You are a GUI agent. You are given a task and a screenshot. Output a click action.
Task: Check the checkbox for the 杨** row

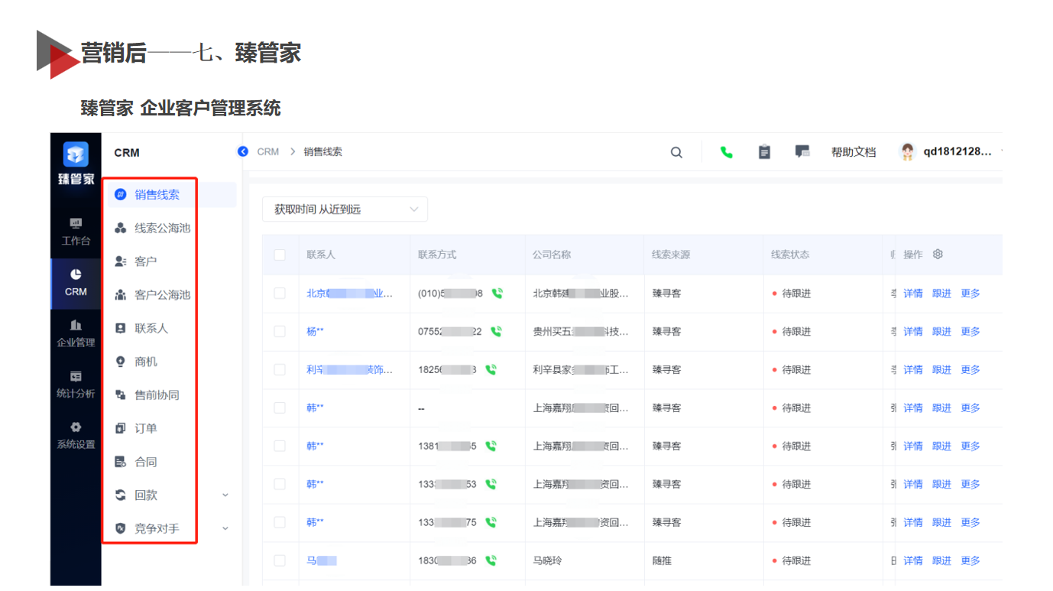[280, 332]
